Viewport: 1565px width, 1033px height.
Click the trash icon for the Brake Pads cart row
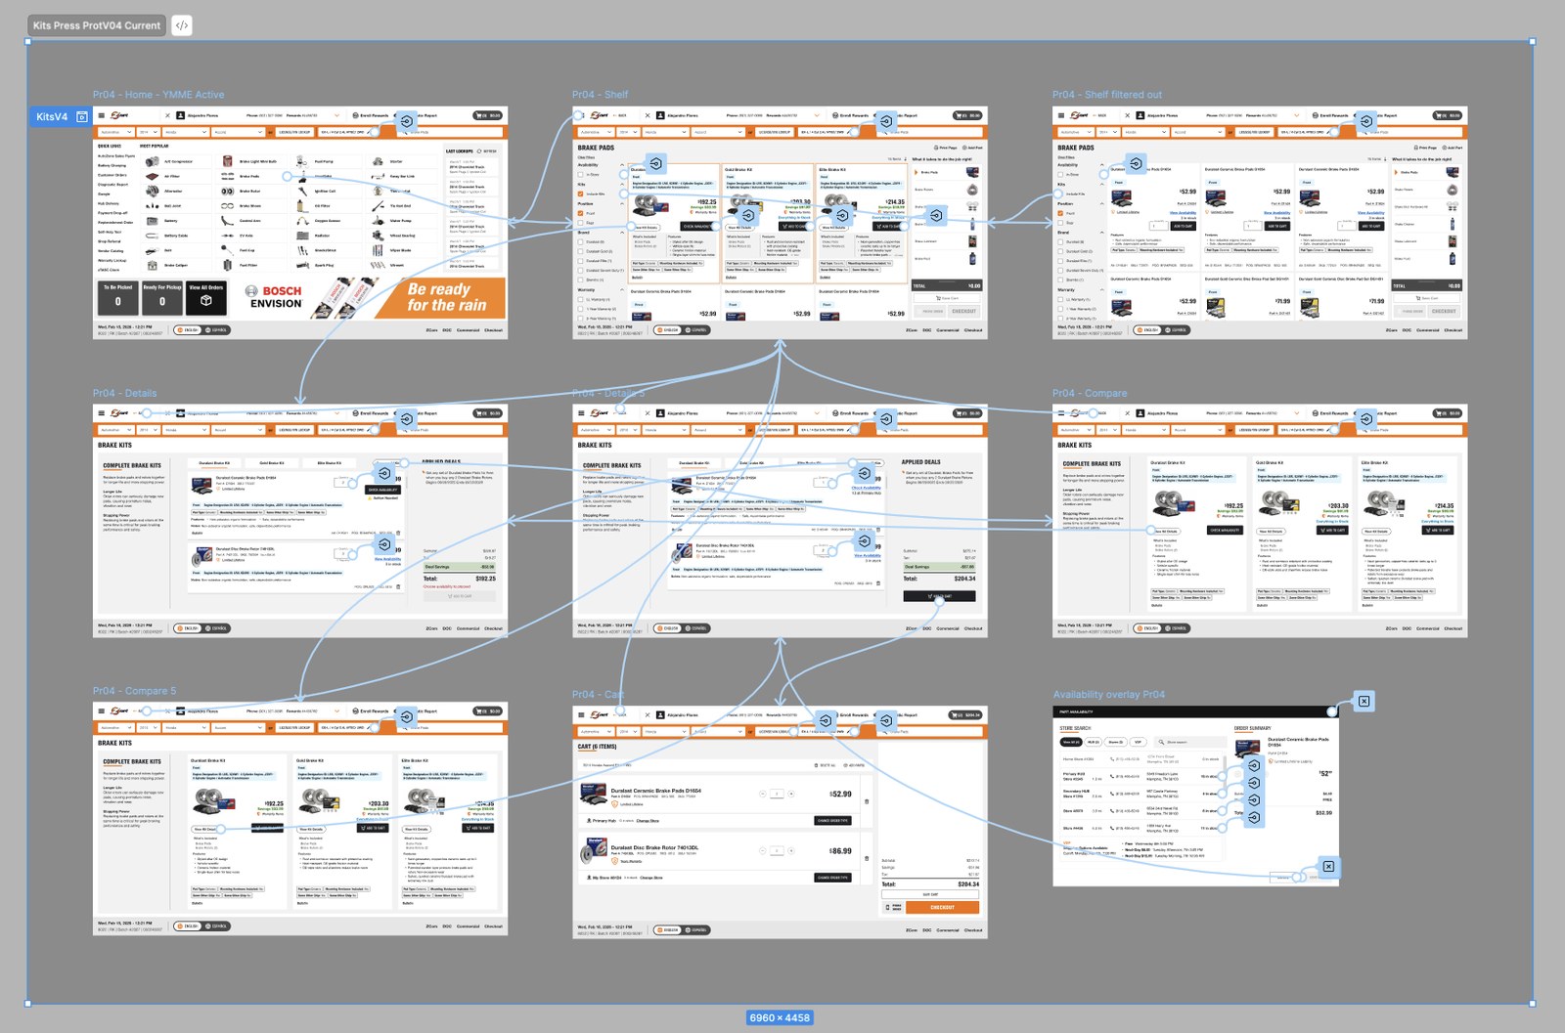(867, 802)
